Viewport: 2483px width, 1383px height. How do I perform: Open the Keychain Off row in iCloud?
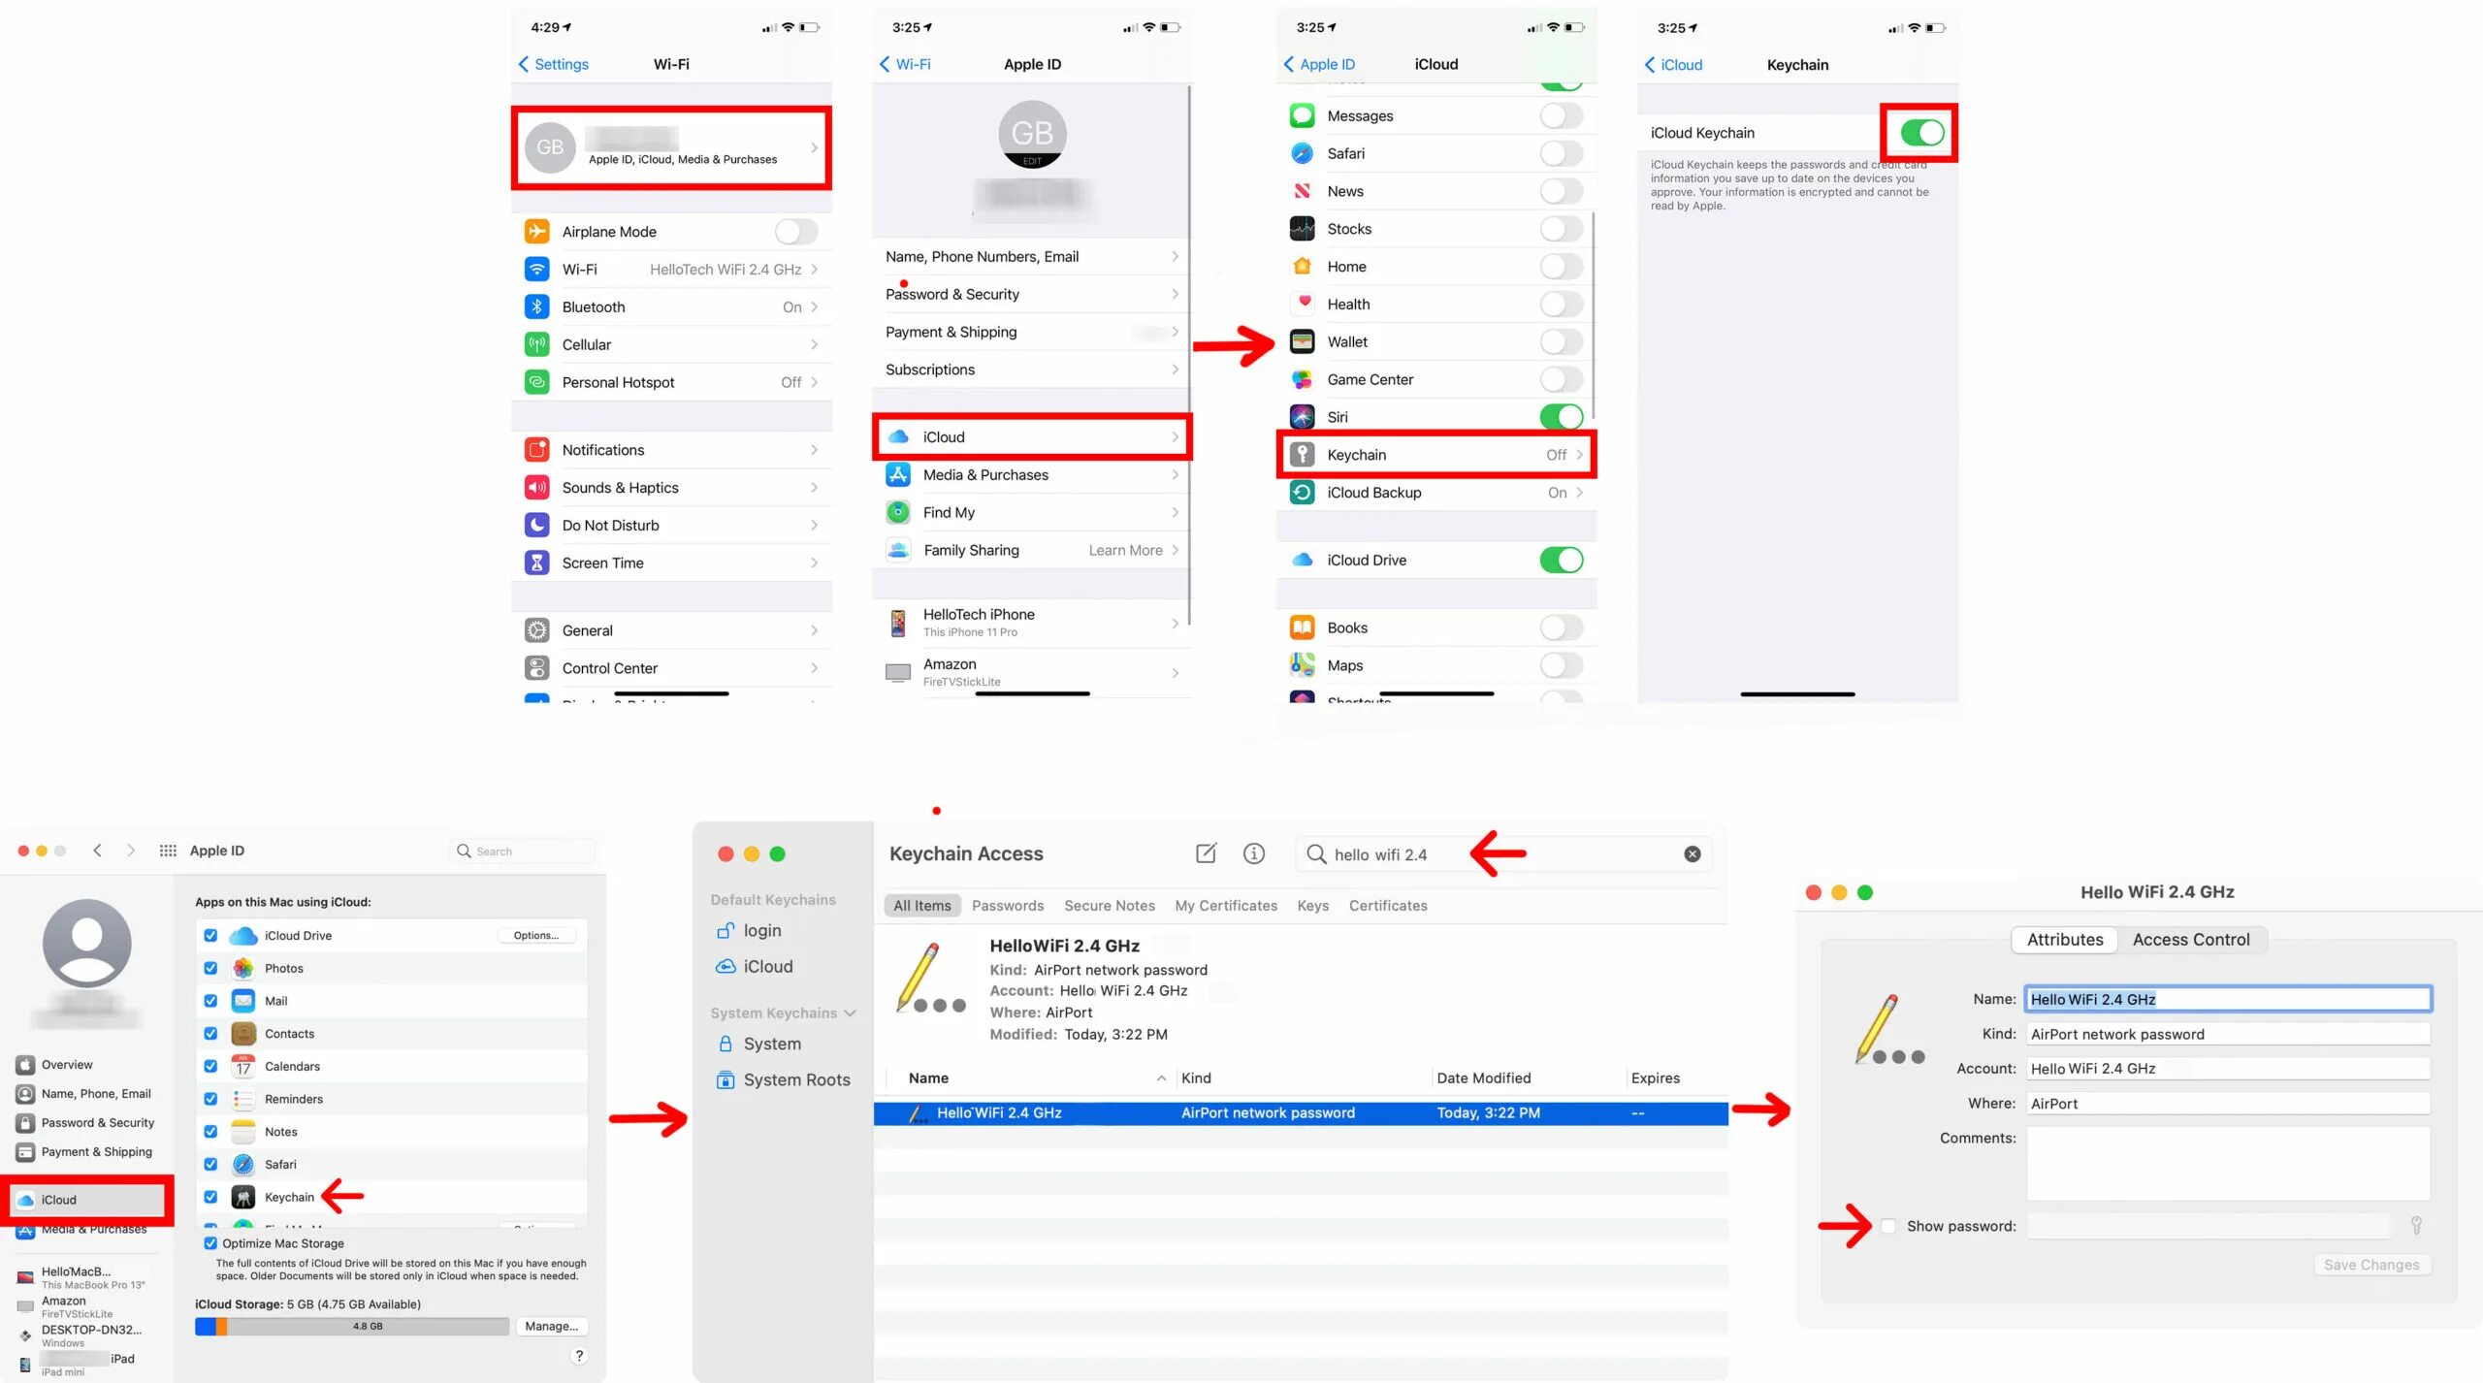click(1435, 455)
